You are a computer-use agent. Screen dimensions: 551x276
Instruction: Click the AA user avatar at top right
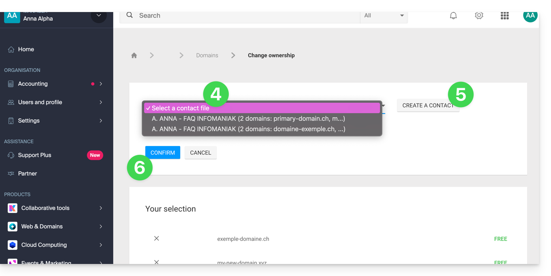[x=530, y=16]
